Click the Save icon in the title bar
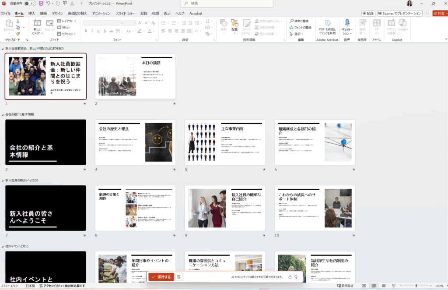 click(41, 4)
